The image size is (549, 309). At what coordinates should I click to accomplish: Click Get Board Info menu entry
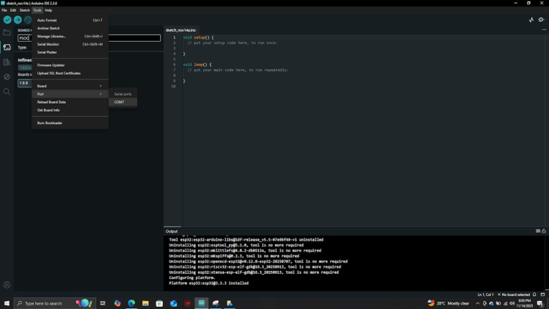tap(48, 110)
